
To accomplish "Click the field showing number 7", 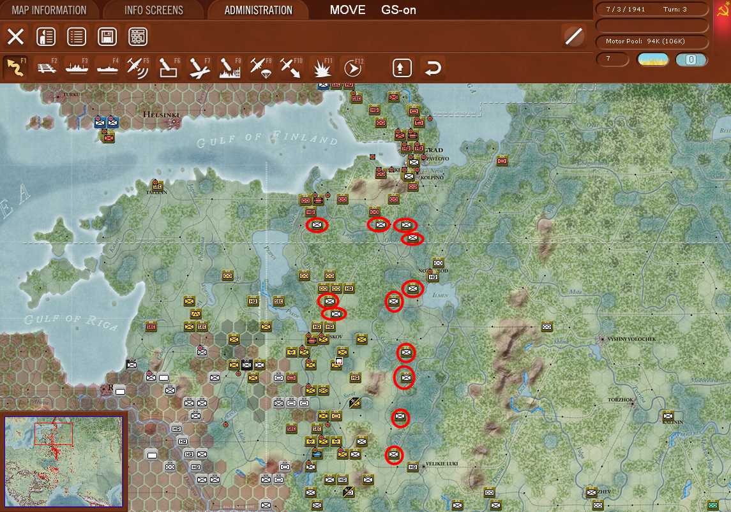I will pyautogui.click(x=612, y=59).
